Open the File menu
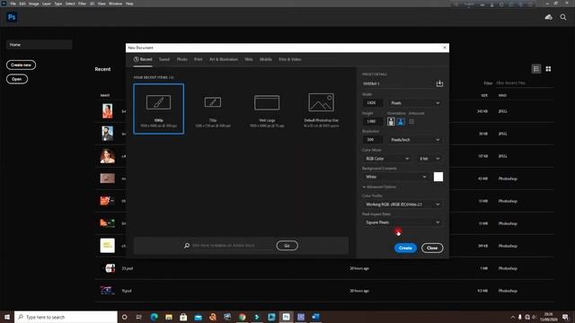 pos(13,4)
